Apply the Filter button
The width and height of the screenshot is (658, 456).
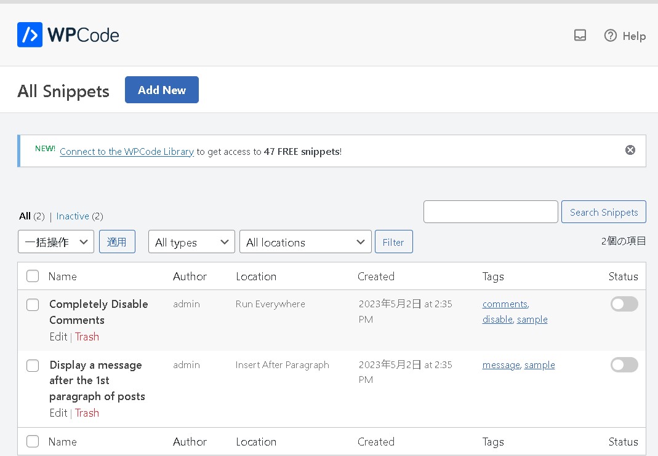[393, 241]
